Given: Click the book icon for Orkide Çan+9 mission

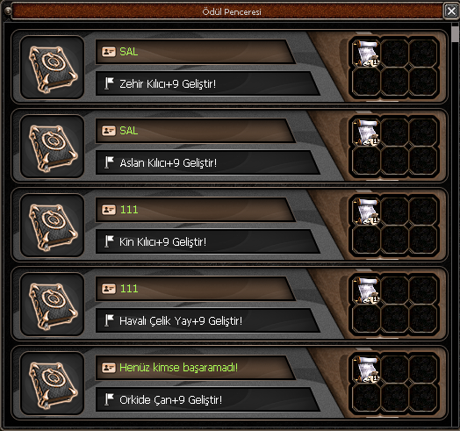Looking at the screenshot, I should tap(53, 384).
